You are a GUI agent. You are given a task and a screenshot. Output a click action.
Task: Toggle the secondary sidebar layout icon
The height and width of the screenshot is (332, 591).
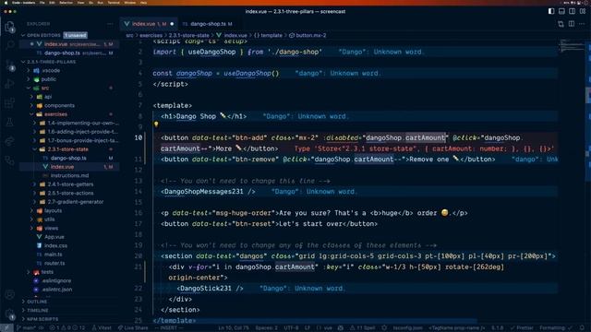click(x=573, y=11)
